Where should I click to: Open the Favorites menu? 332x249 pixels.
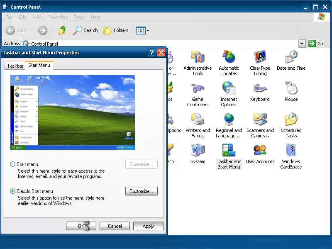(58, 17)
